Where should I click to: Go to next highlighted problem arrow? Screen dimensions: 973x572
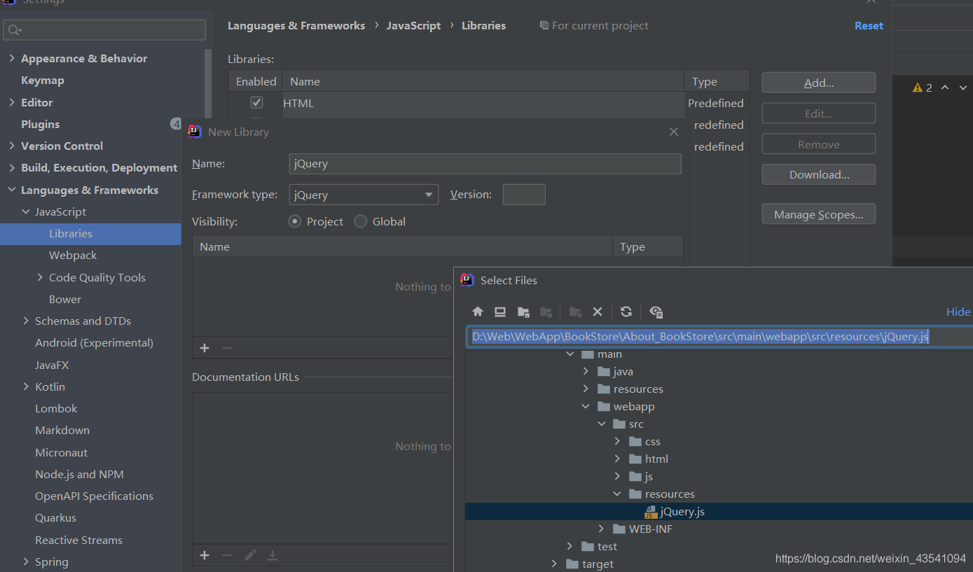tap(963, 88)
